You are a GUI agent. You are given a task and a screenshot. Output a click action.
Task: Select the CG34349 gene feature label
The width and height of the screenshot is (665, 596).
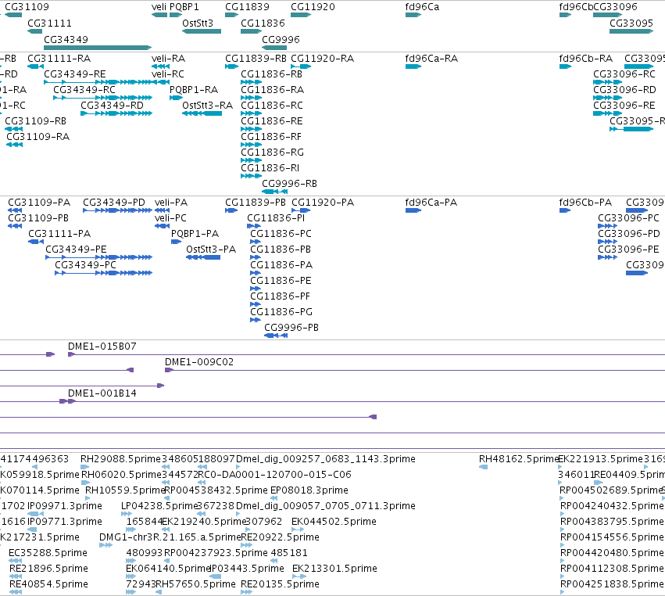click(x=66, y=39)
